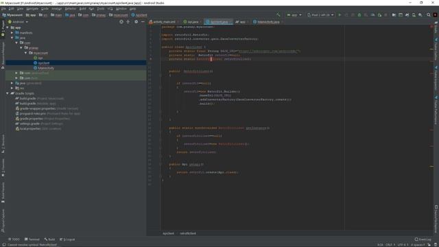The width and height of the screenshot is (439, 247).
Task: Open the app run configuration dropdown
Action: coord(294,15)
